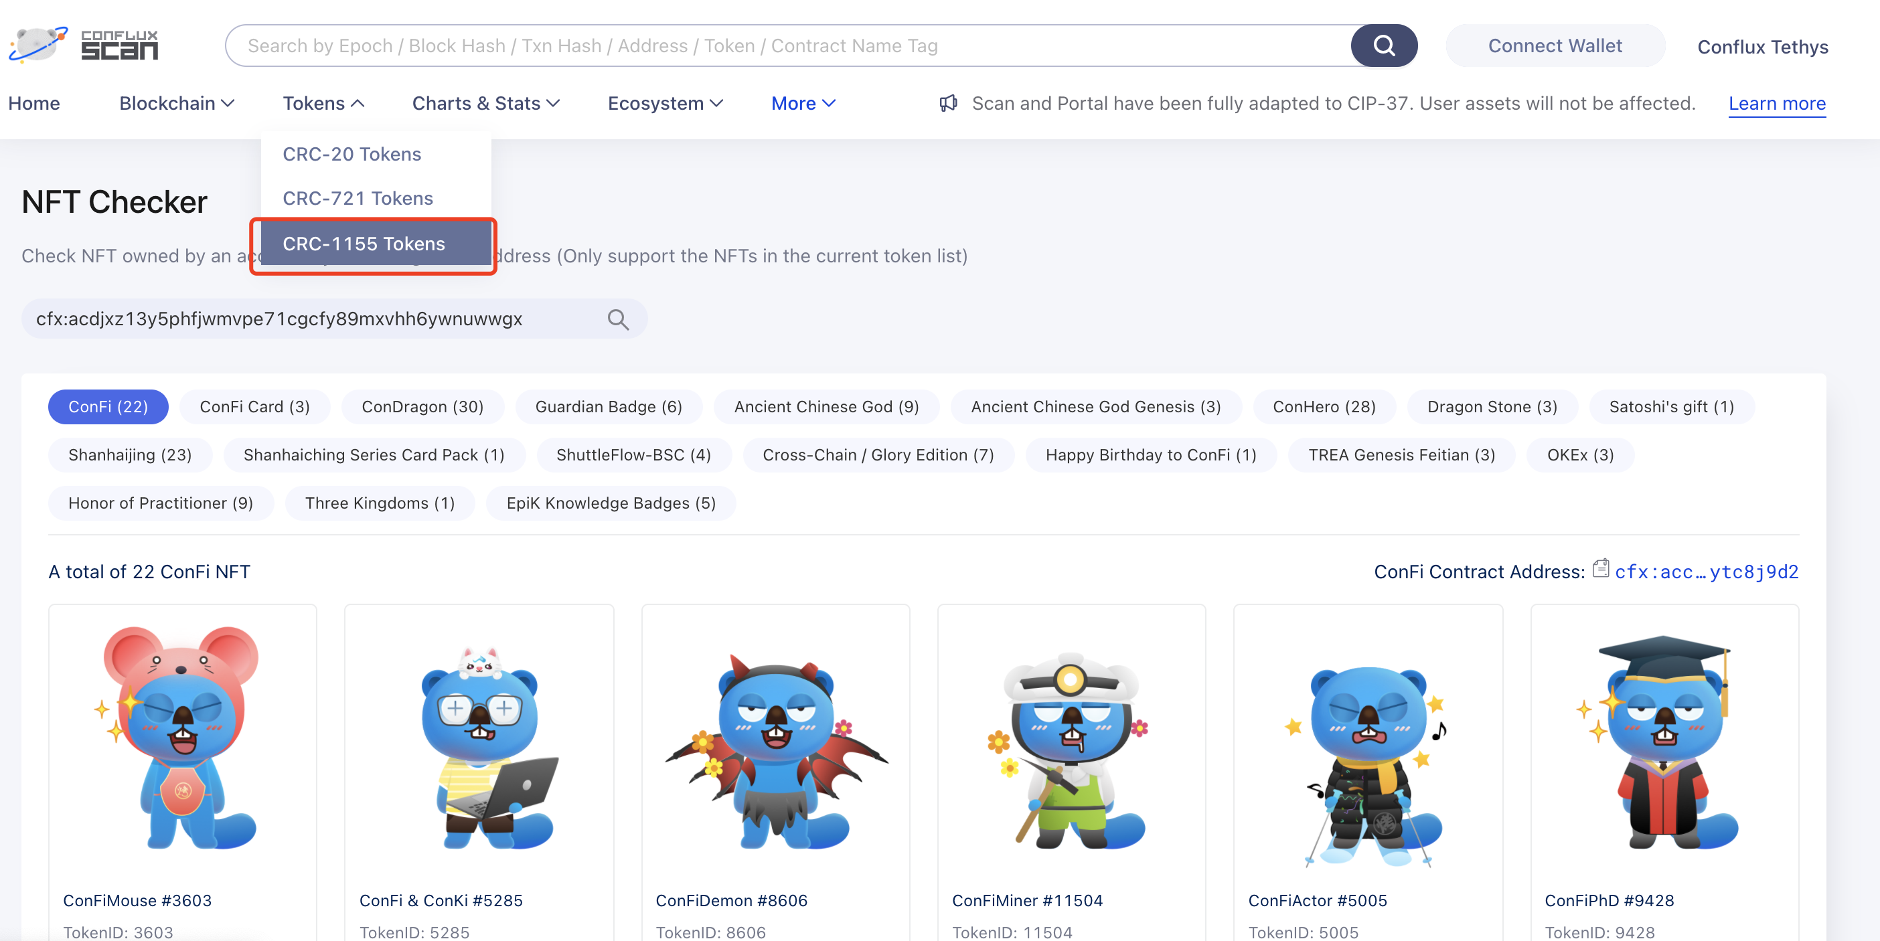
Task: Follow the Learn more link
Action: [1776, 104]
